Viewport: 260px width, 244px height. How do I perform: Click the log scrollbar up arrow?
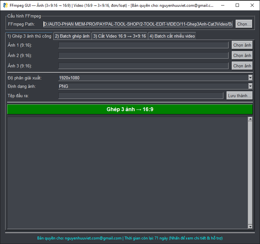[250, 119]
